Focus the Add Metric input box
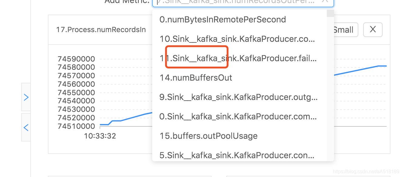The width and height of the screenshot is (402, 177). [x=236, y=2]
